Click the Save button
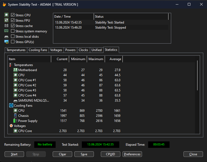This screenshot has height=162, width=207. [x=84, y=154]
